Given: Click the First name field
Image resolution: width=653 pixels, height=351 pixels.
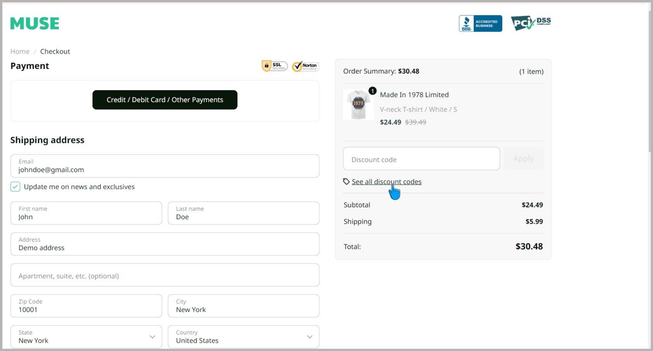Looking at the screenshot, I should click(x=86, y=213).
